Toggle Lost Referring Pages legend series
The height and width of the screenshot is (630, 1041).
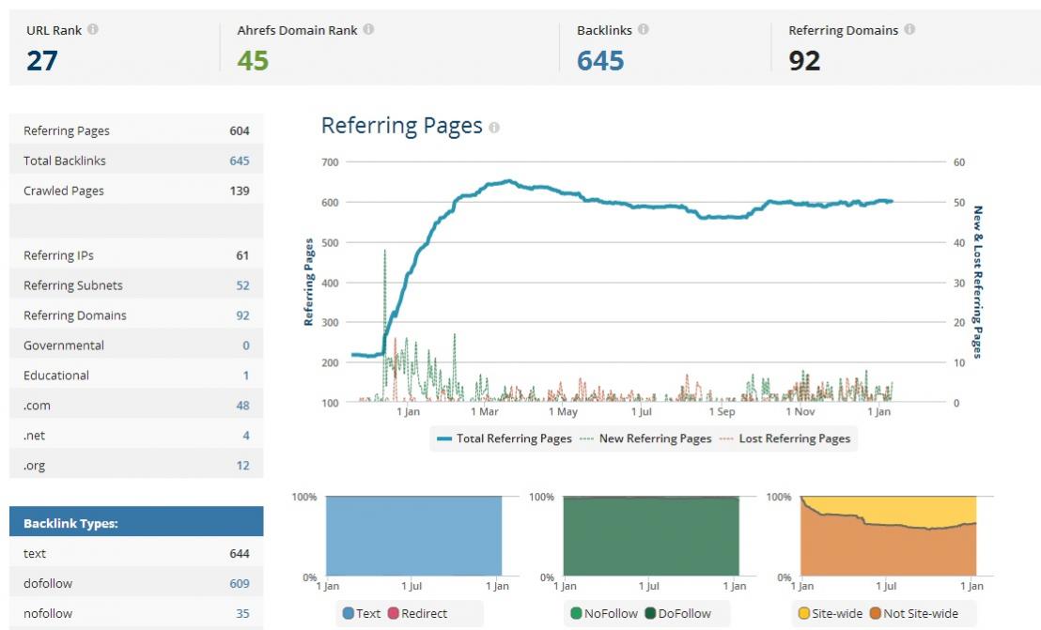pos(785,438)
